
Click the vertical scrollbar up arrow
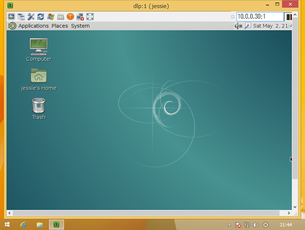(x=295, y=15)
